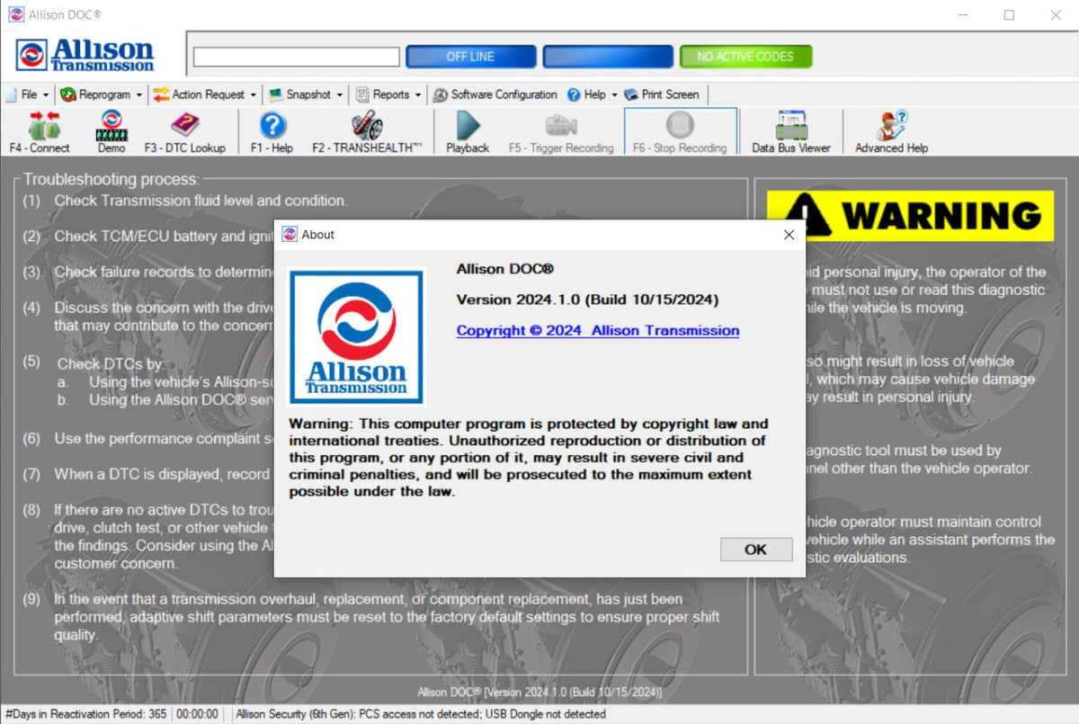Select the Playback tool

click(467, 130)
